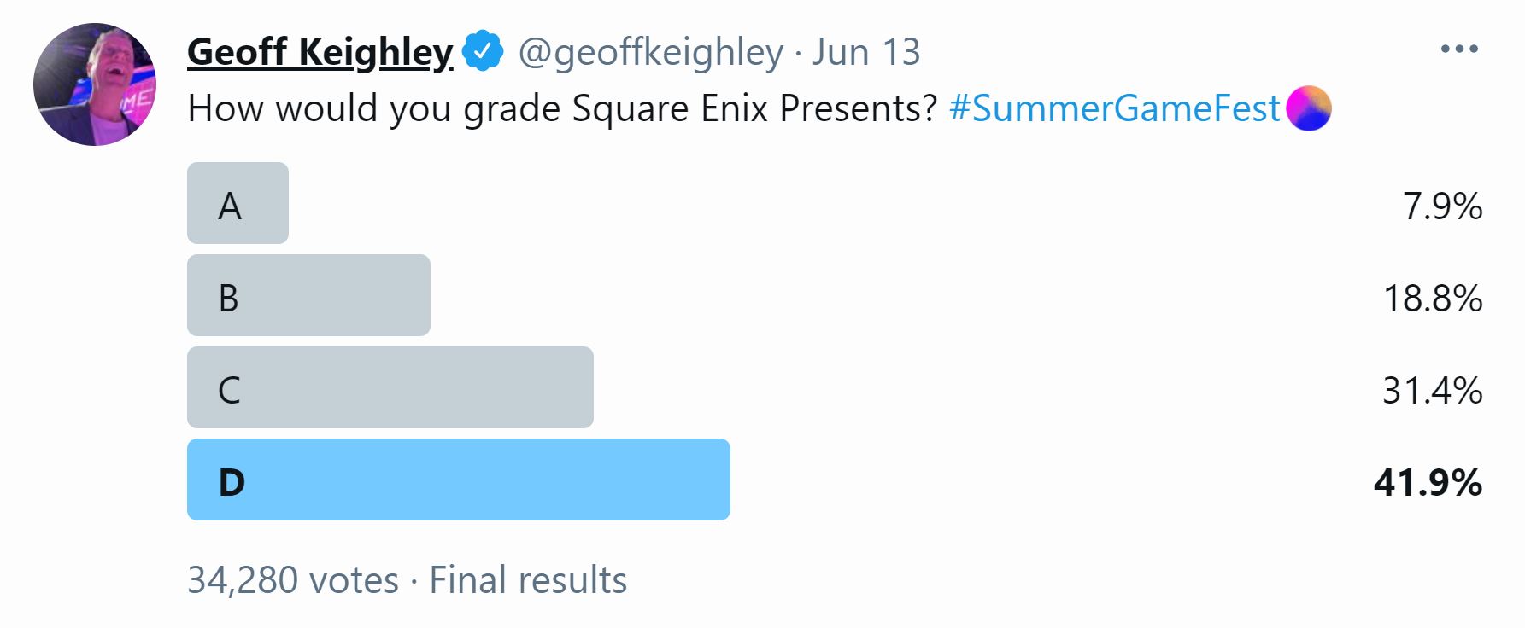
Task: Click the 34,280 votes count
Action: tap(293, 580)
